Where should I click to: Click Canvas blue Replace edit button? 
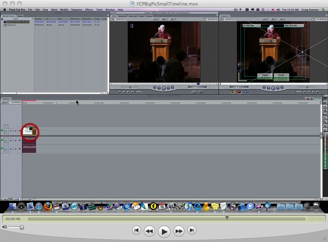pyautogui.click(x=247, y=92)
